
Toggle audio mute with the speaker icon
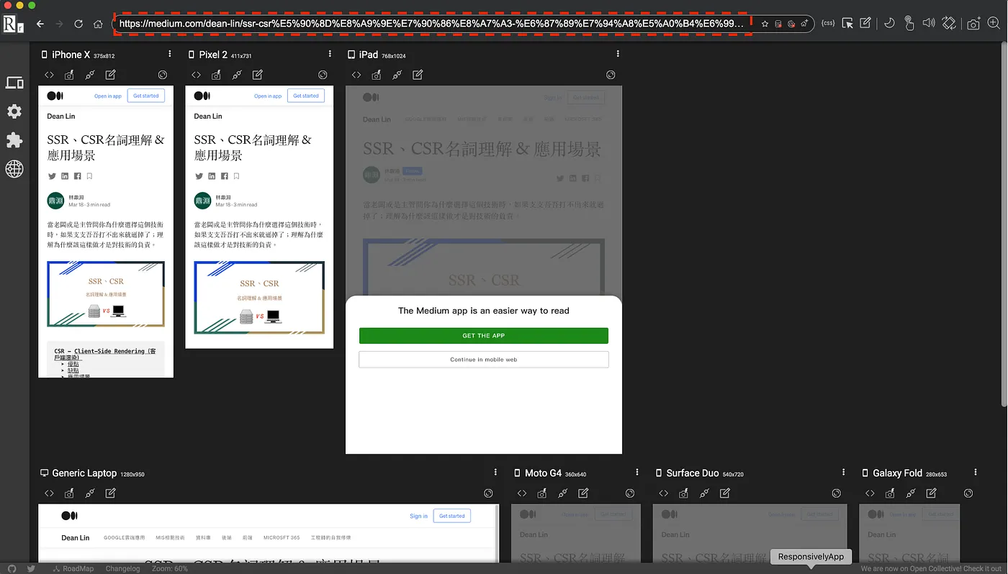(929, 23)
